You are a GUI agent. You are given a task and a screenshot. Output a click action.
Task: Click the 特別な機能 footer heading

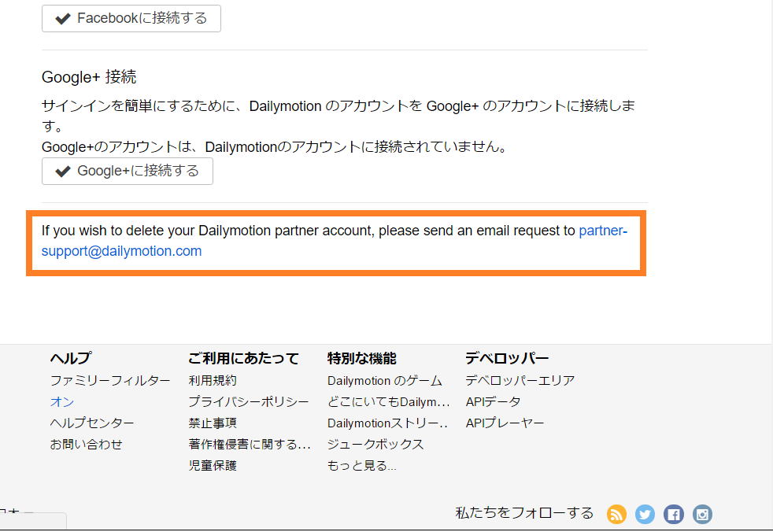[362, 358]
